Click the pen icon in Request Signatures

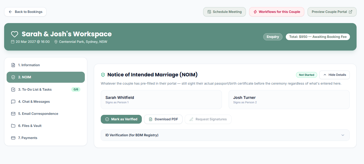pyautogui.click(x=191, y=119)
